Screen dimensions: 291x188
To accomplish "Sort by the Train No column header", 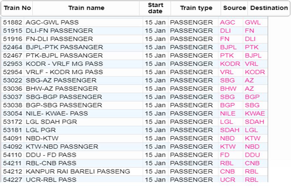I will coord(17,8).
